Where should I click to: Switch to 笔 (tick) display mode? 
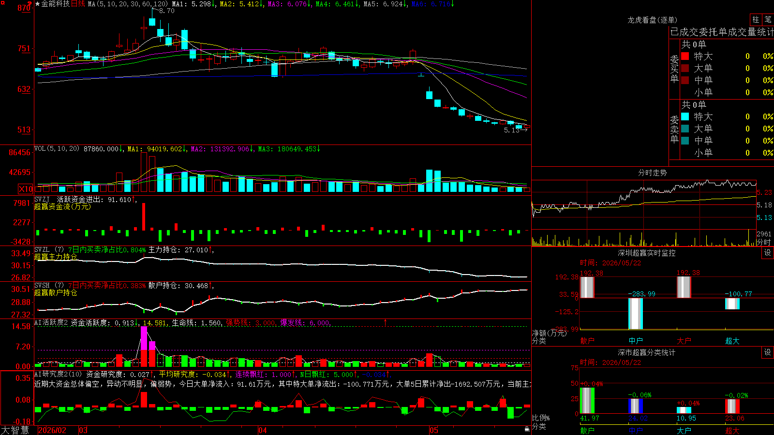(768, 19)
